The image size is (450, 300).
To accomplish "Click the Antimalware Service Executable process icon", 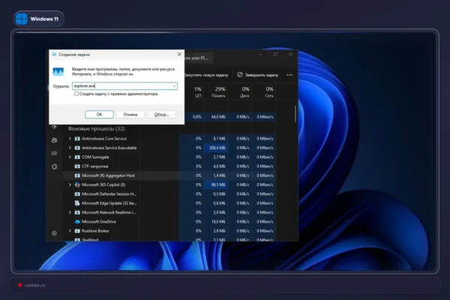I will (x=77, y=148).
